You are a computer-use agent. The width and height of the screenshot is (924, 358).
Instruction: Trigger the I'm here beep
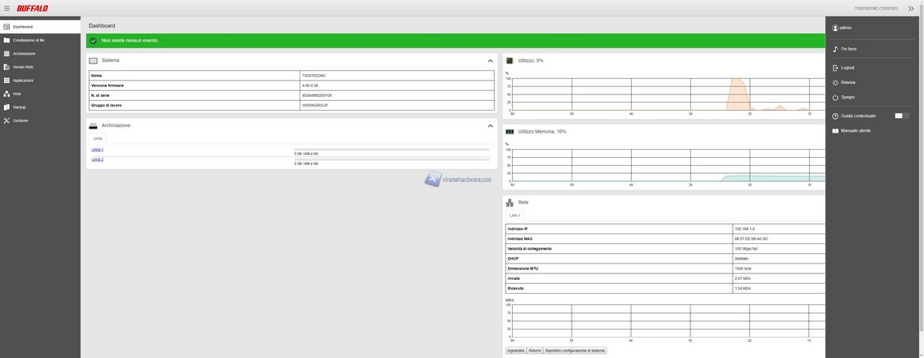(848, 50)
